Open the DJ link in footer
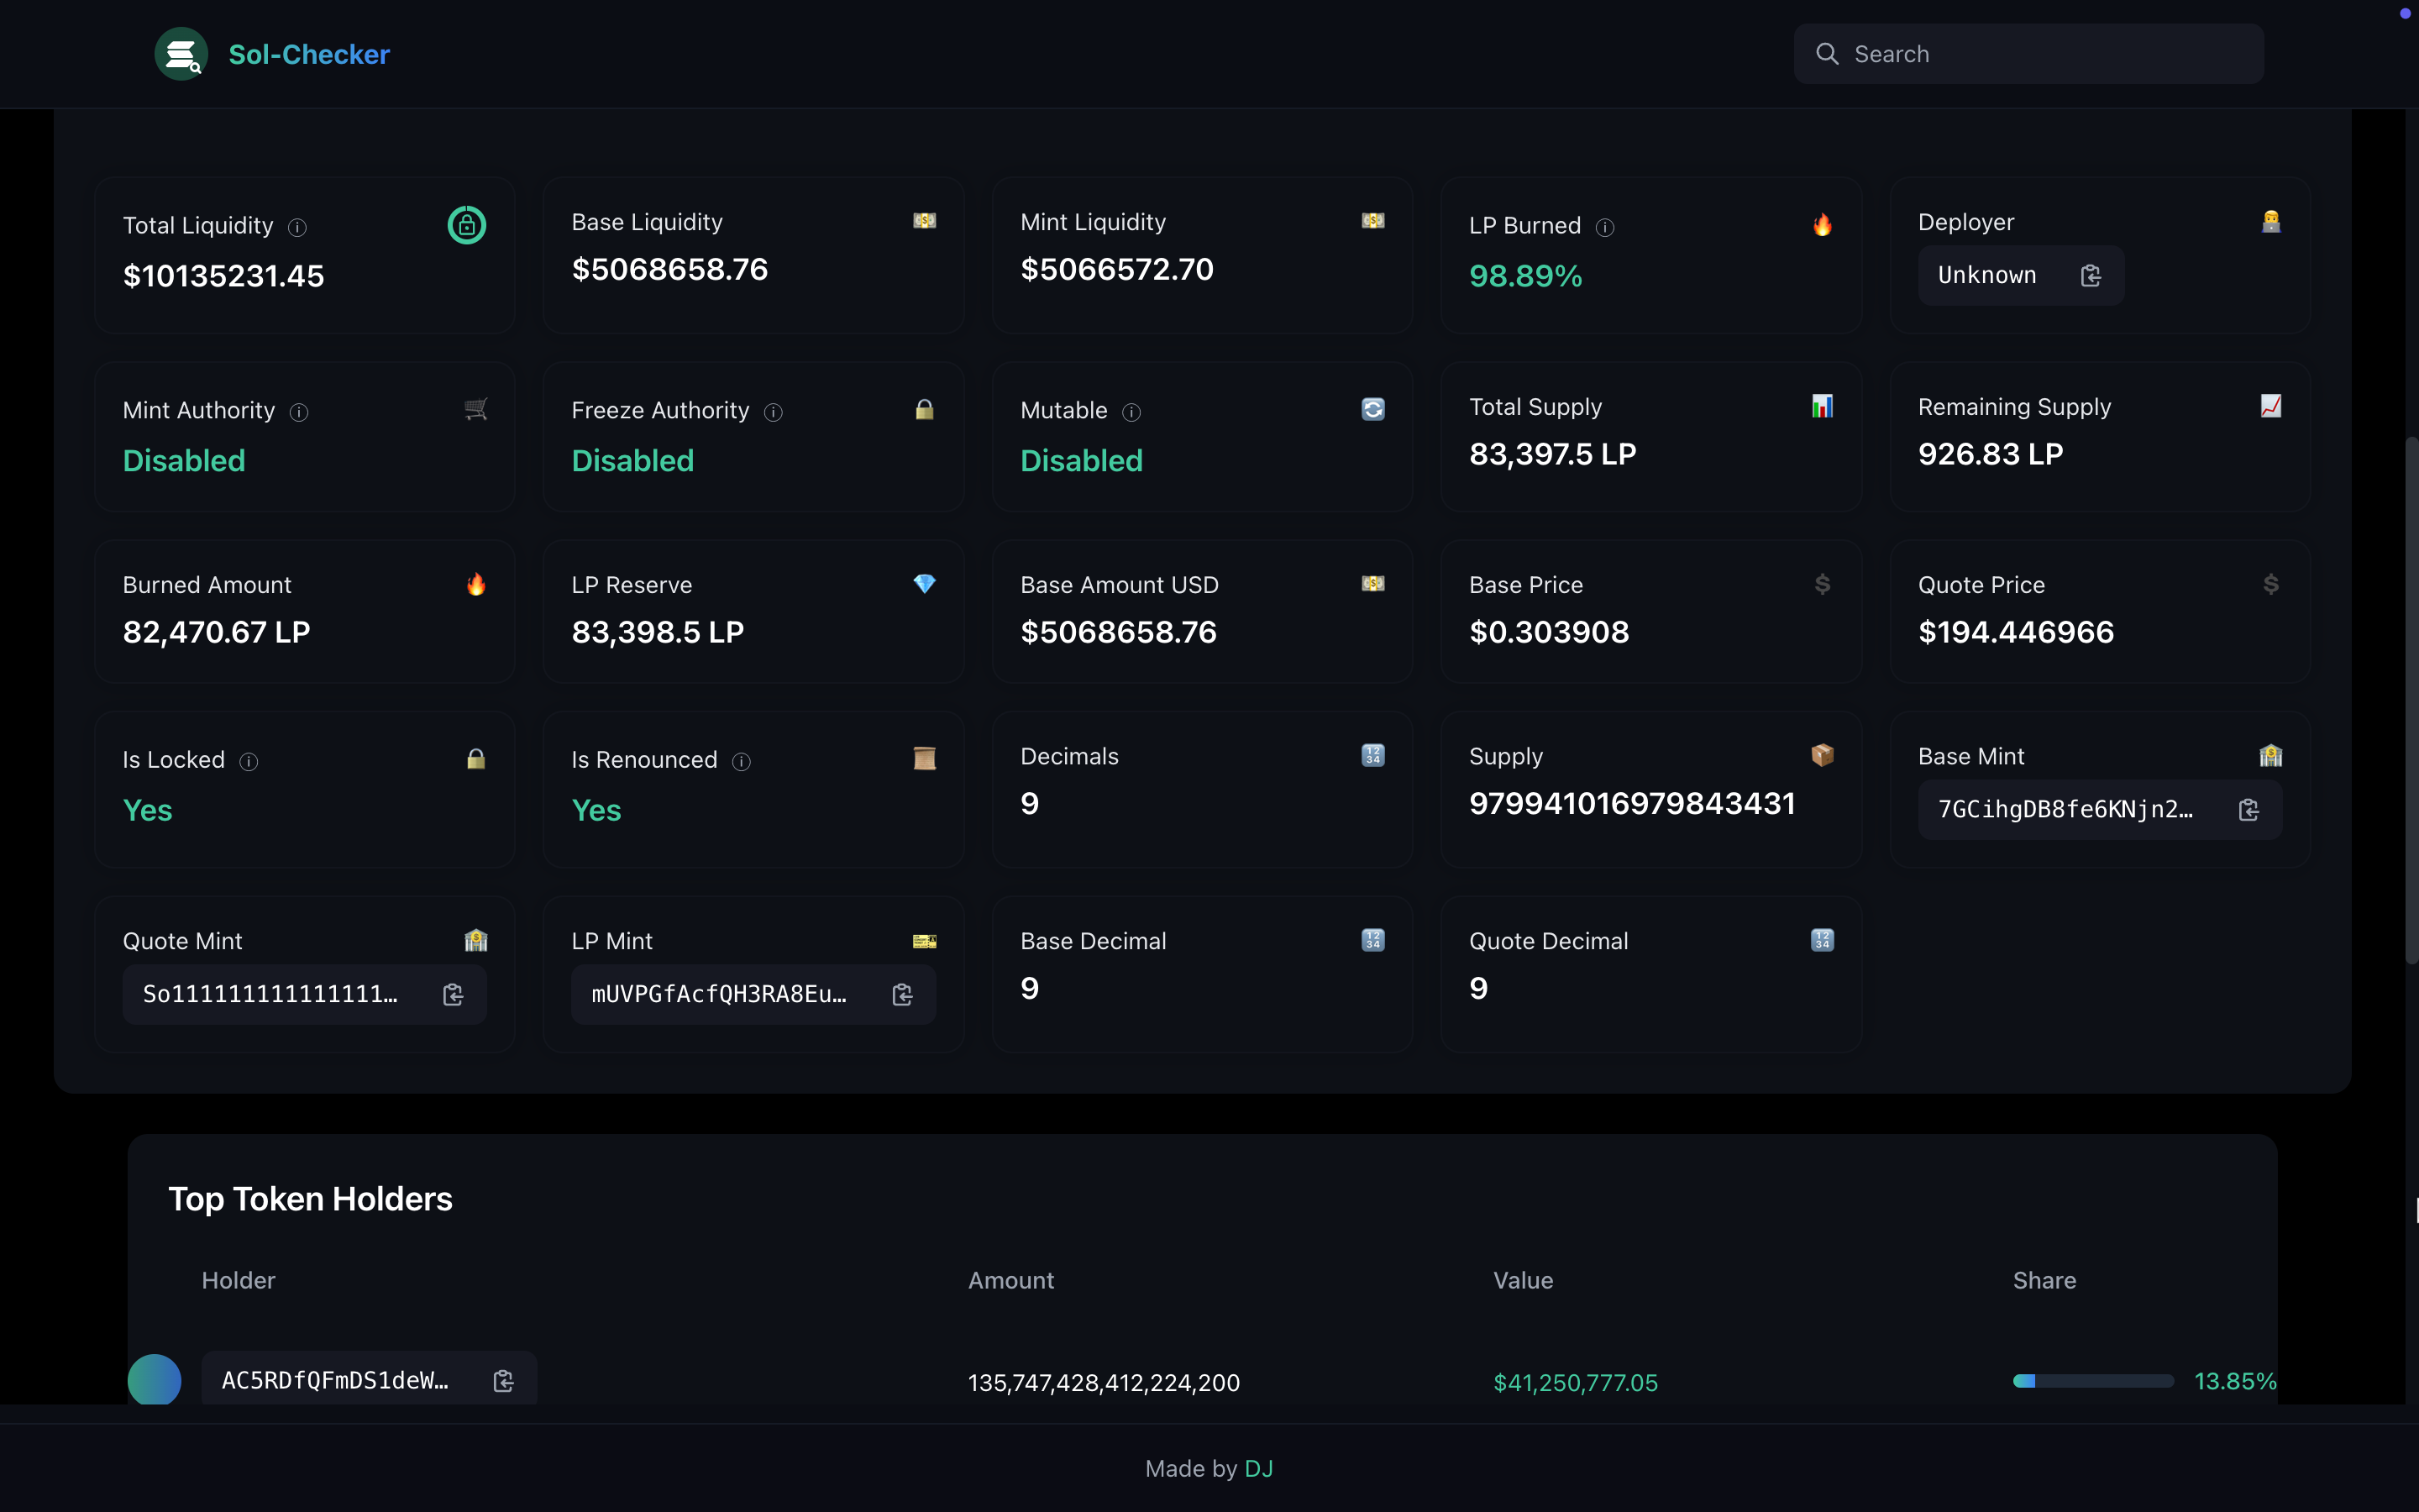 pos(1258,1468)
